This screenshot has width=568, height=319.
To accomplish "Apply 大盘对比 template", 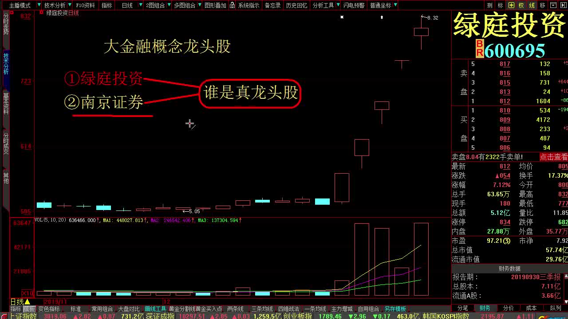I will tap(129, 309).
